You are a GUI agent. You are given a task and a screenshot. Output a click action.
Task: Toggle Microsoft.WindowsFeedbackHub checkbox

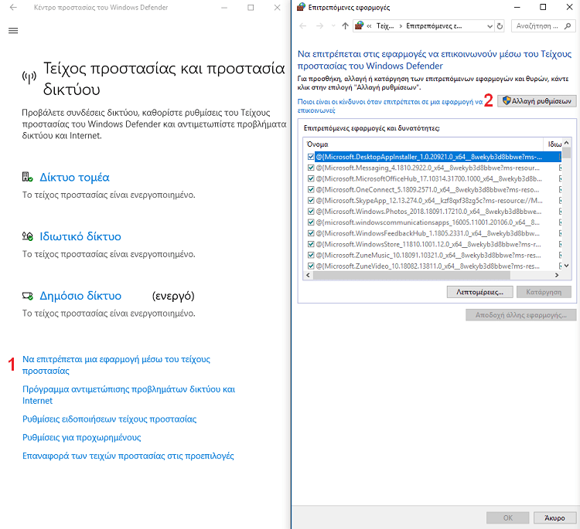tap(311, 233)
